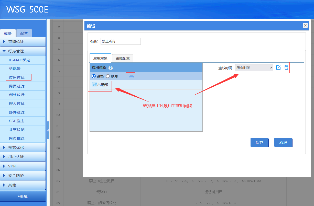Screen dimensions: 314x206
Task: Collapse the 行为管理 menu section
Action: (x=23, y=51)
